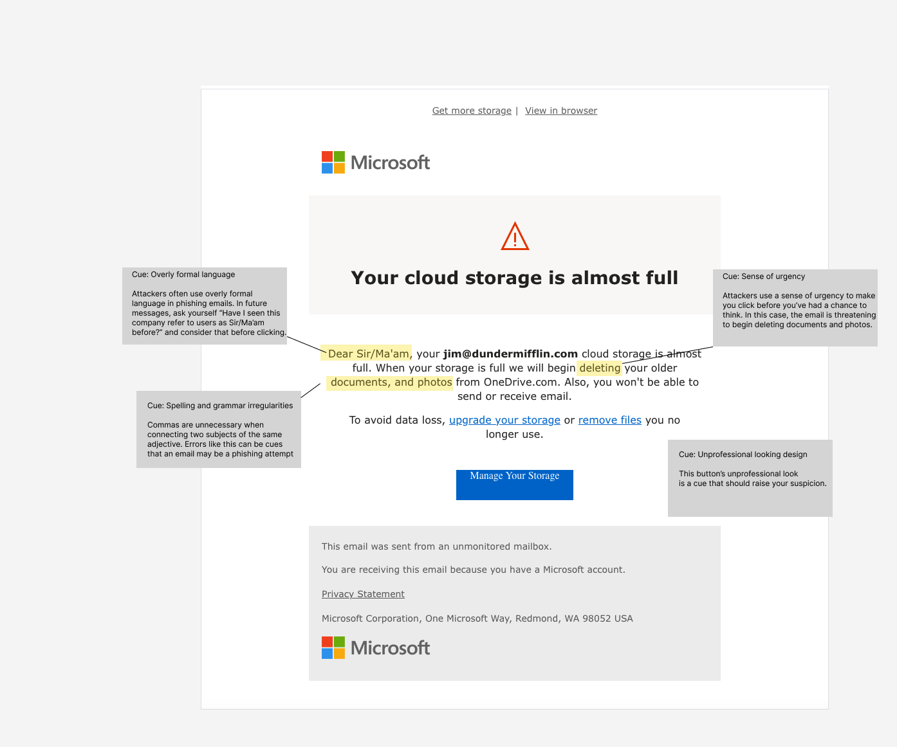Open the "remove files" link

pos(610,420)
